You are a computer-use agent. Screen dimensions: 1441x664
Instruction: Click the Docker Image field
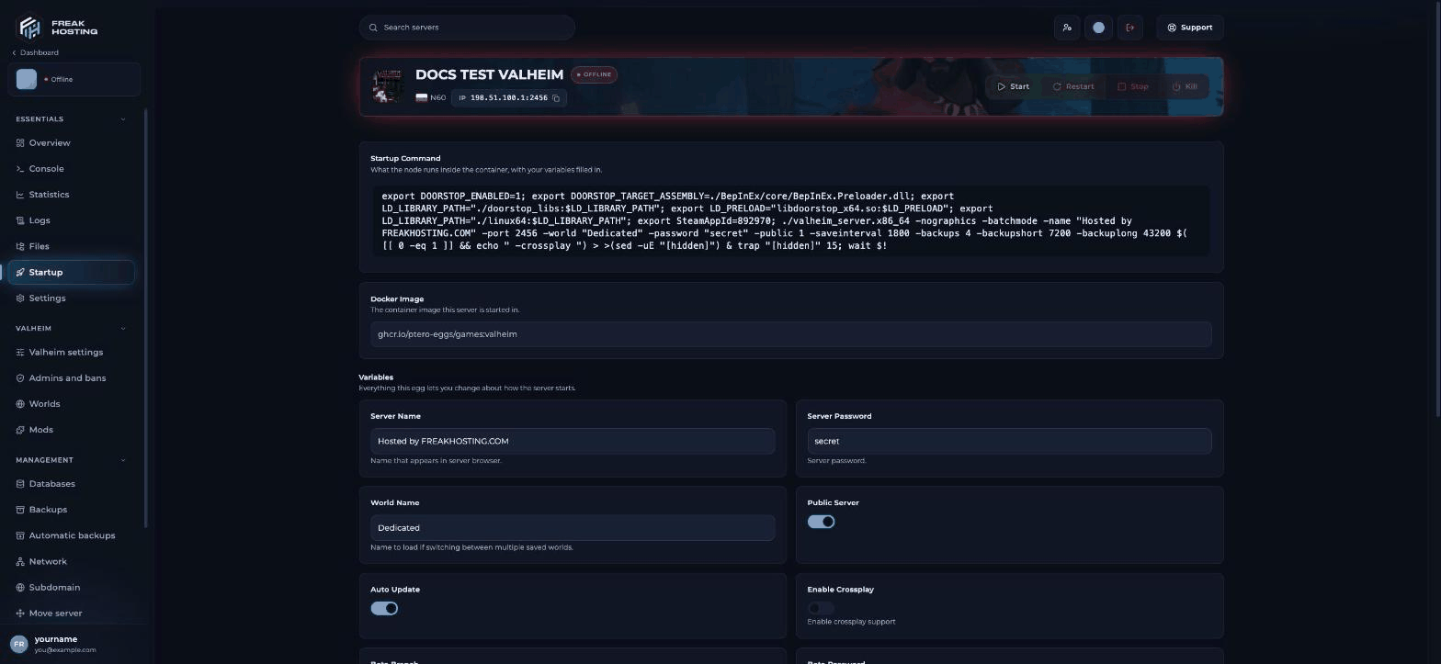pos(790,334)
